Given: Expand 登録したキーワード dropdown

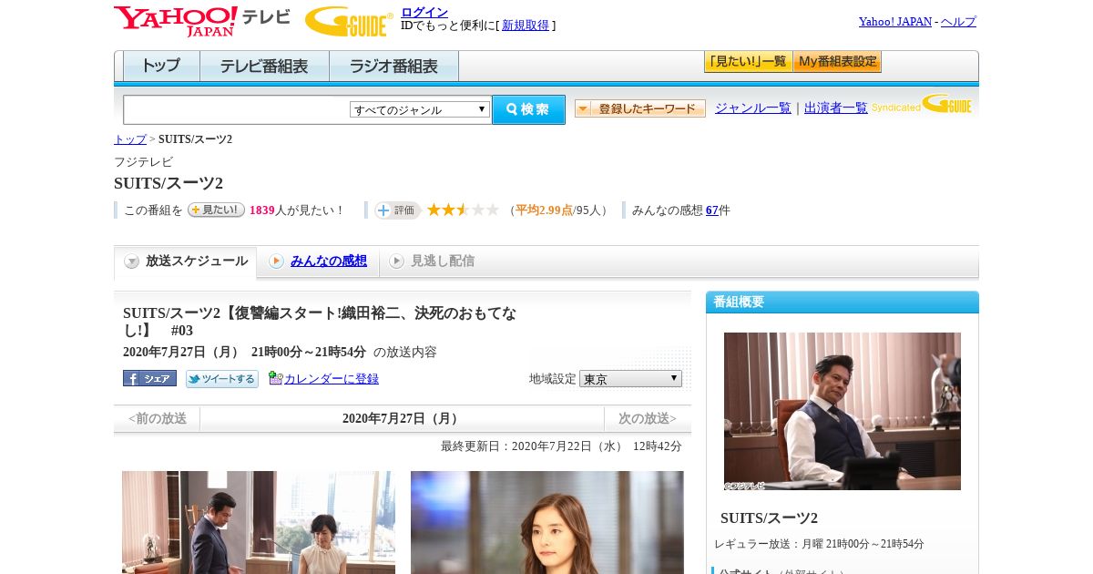Looking at the screenshot, I should coord(640,108).
